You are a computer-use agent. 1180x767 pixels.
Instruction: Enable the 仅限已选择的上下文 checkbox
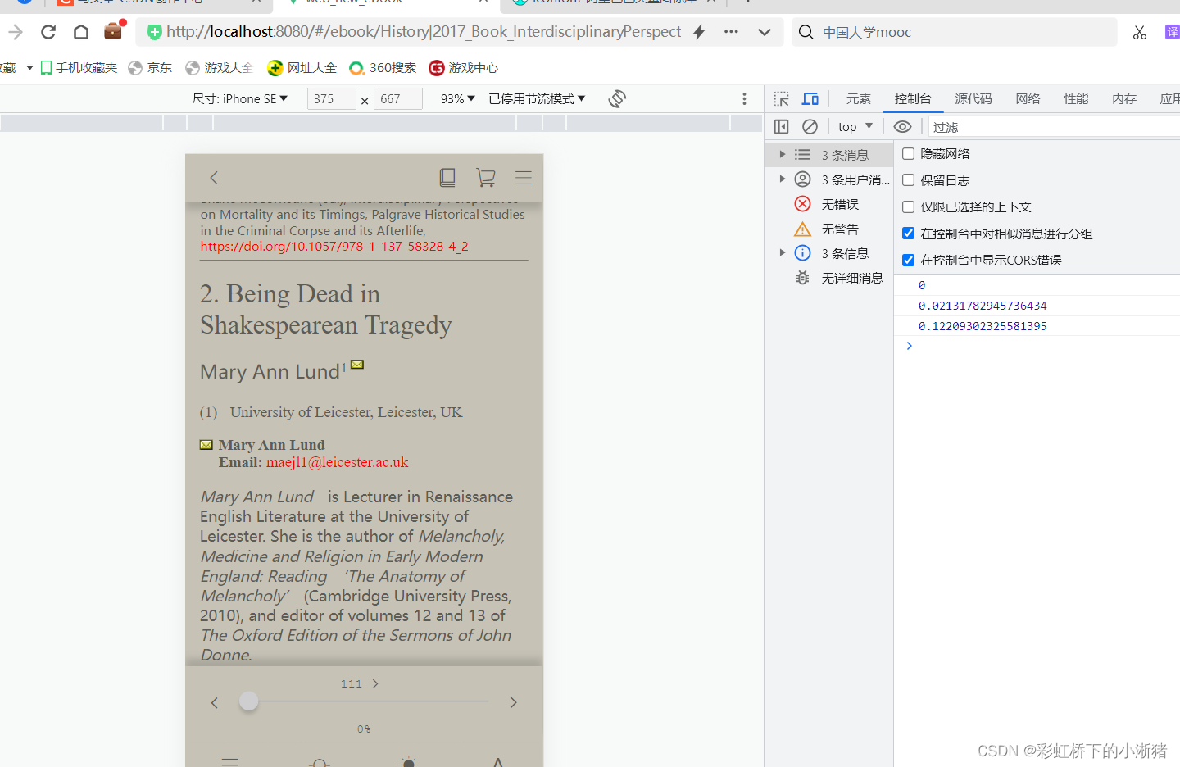(908, 206)
